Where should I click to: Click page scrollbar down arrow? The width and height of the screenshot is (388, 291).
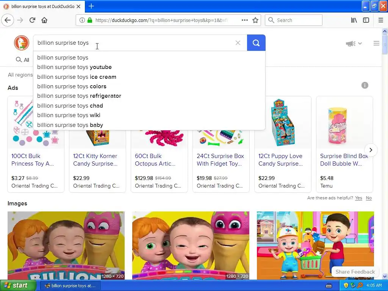point(385,276)
